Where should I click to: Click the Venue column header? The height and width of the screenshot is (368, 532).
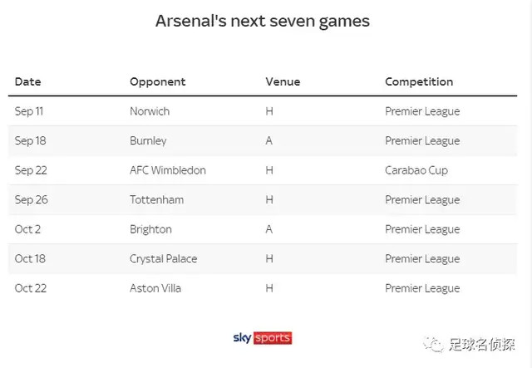pyautogui.click(x=283, y=81)
